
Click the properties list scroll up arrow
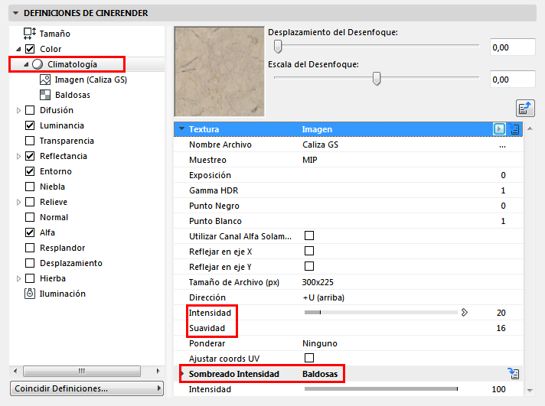(x=530, y=129)
